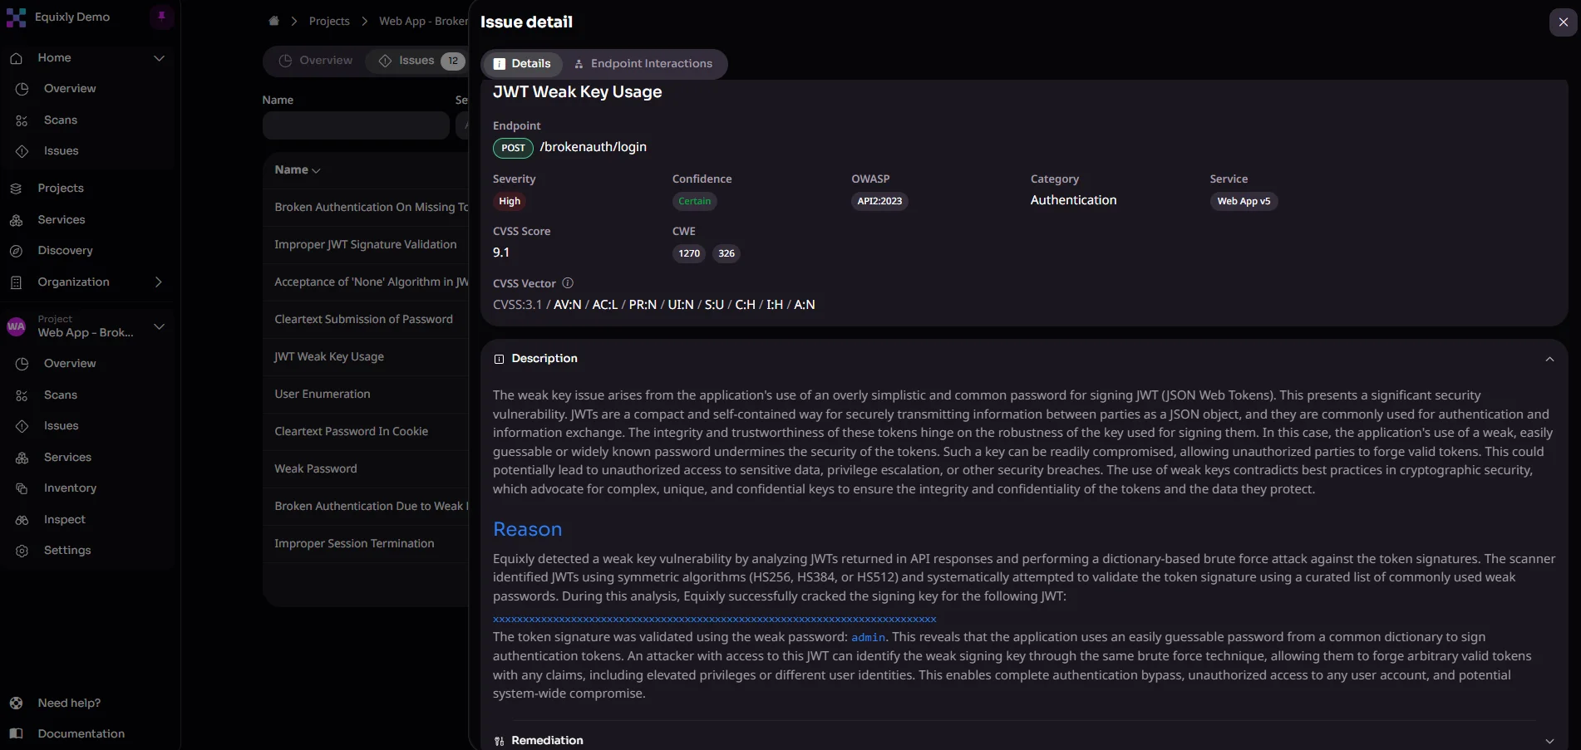The width and height of the screenshot is (1581, 750).
Task: Switch to the Endpoint Interactions tab
Action: (643, 64)
